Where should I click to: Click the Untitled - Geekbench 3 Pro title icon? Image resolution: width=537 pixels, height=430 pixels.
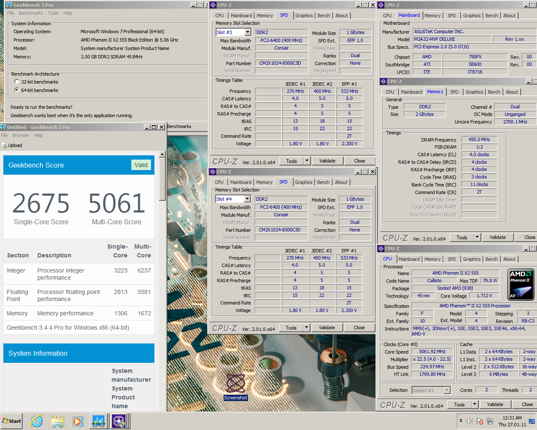3,127
